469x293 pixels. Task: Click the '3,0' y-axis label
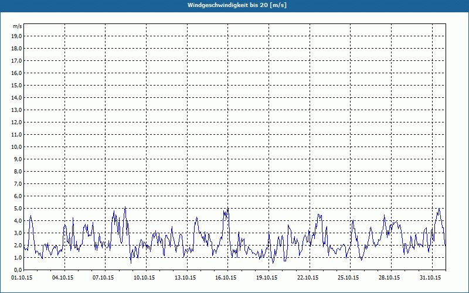coord(18,233)
